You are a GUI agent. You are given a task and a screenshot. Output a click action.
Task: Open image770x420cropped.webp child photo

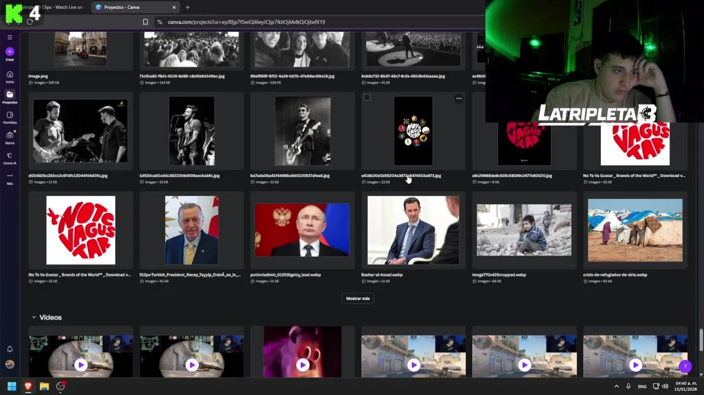pos(524,230)
